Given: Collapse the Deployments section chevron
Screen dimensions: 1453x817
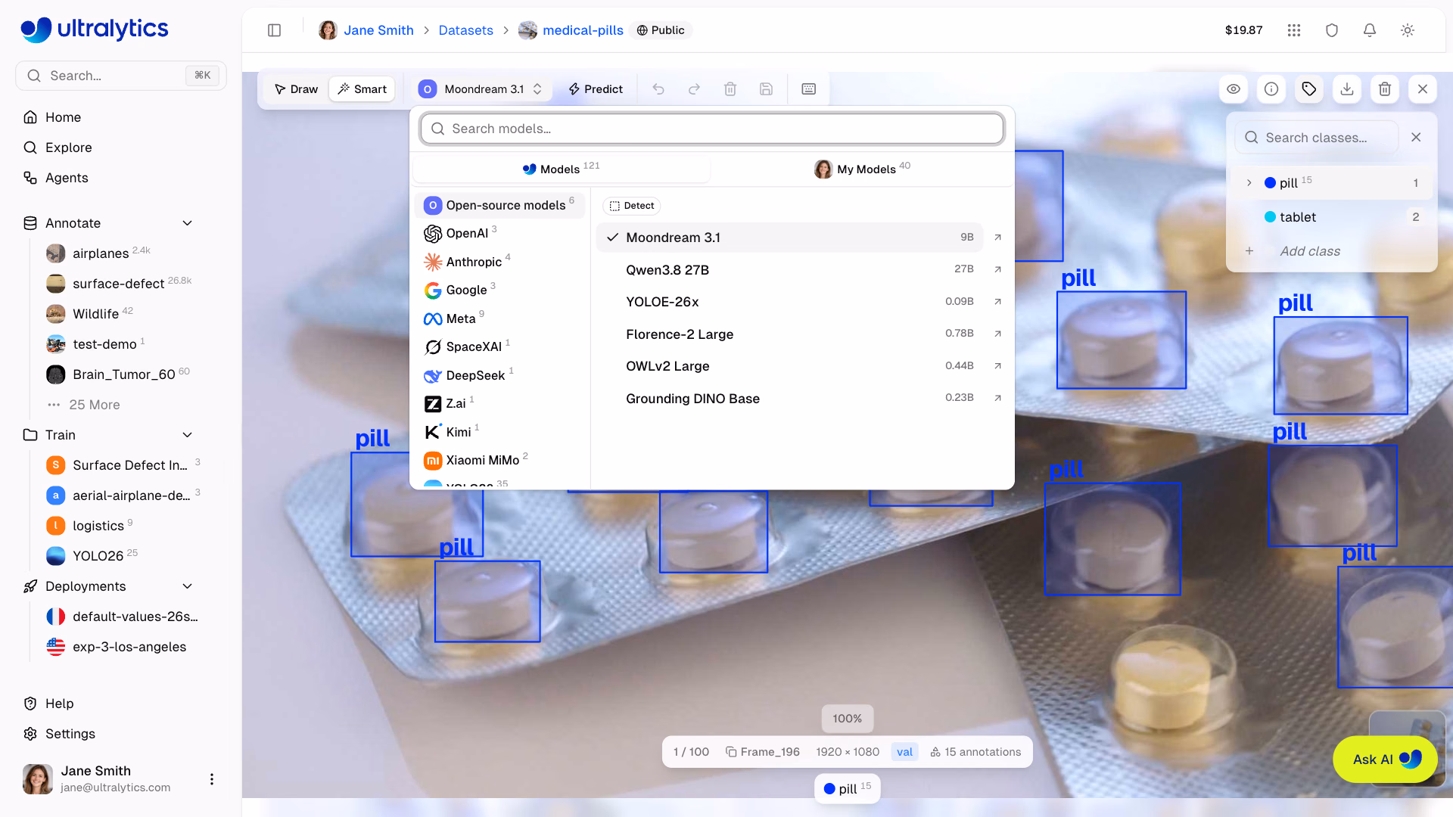Looking at the screenshot, I should tap(188, 586).
